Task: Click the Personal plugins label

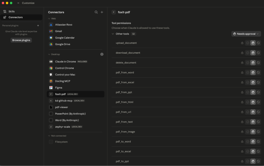Action: click(10, 26)
